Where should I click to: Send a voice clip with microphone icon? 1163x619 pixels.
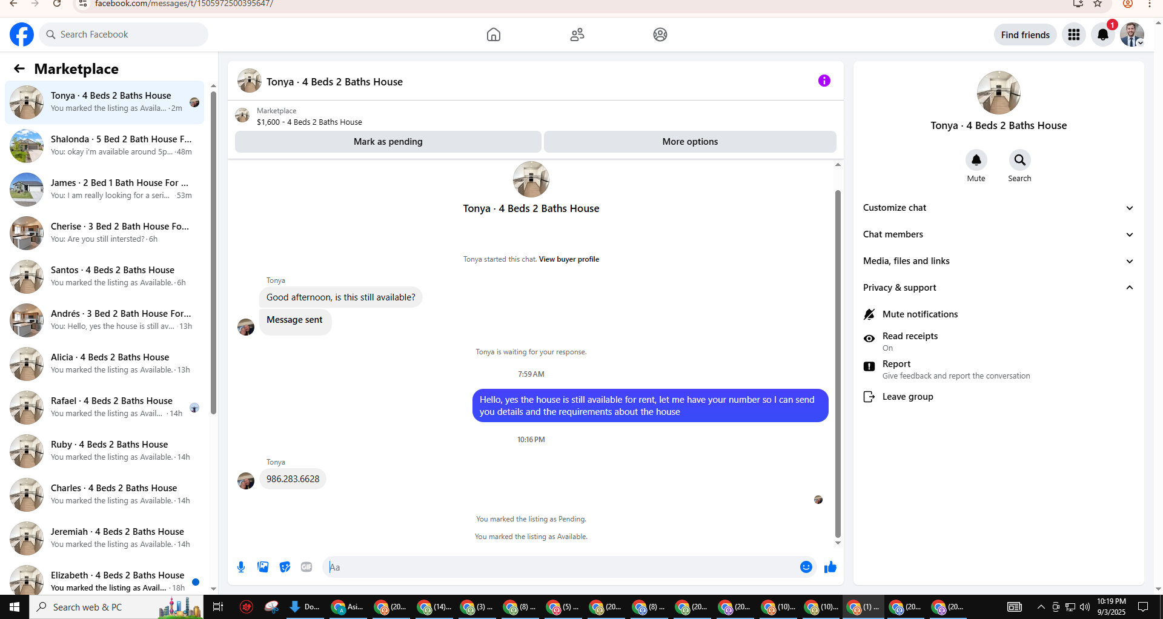(x=241, y=567)
